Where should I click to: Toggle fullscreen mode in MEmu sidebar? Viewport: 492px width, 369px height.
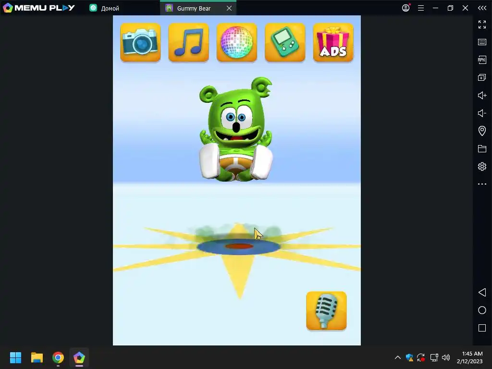click(482, 24)
